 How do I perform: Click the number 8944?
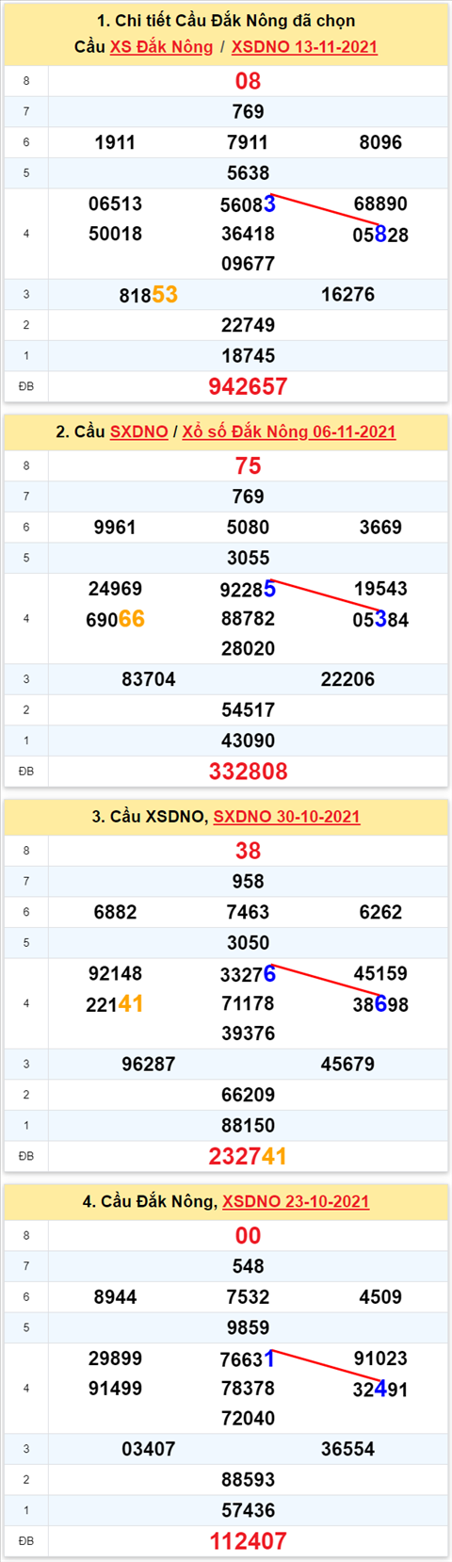coord(115,1297)
